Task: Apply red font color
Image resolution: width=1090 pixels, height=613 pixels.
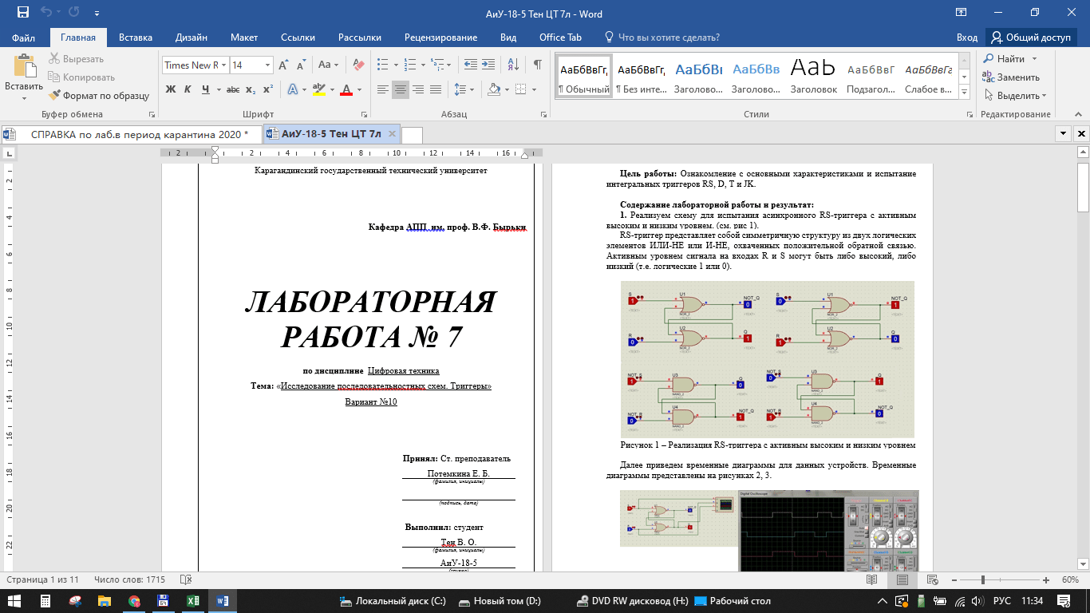Action: click(x=346, y=89)
